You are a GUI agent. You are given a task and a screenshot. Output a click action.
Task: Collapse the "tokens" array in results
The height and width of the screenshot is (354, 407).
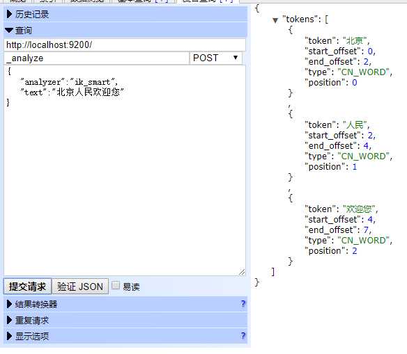(x=275, y=20)
